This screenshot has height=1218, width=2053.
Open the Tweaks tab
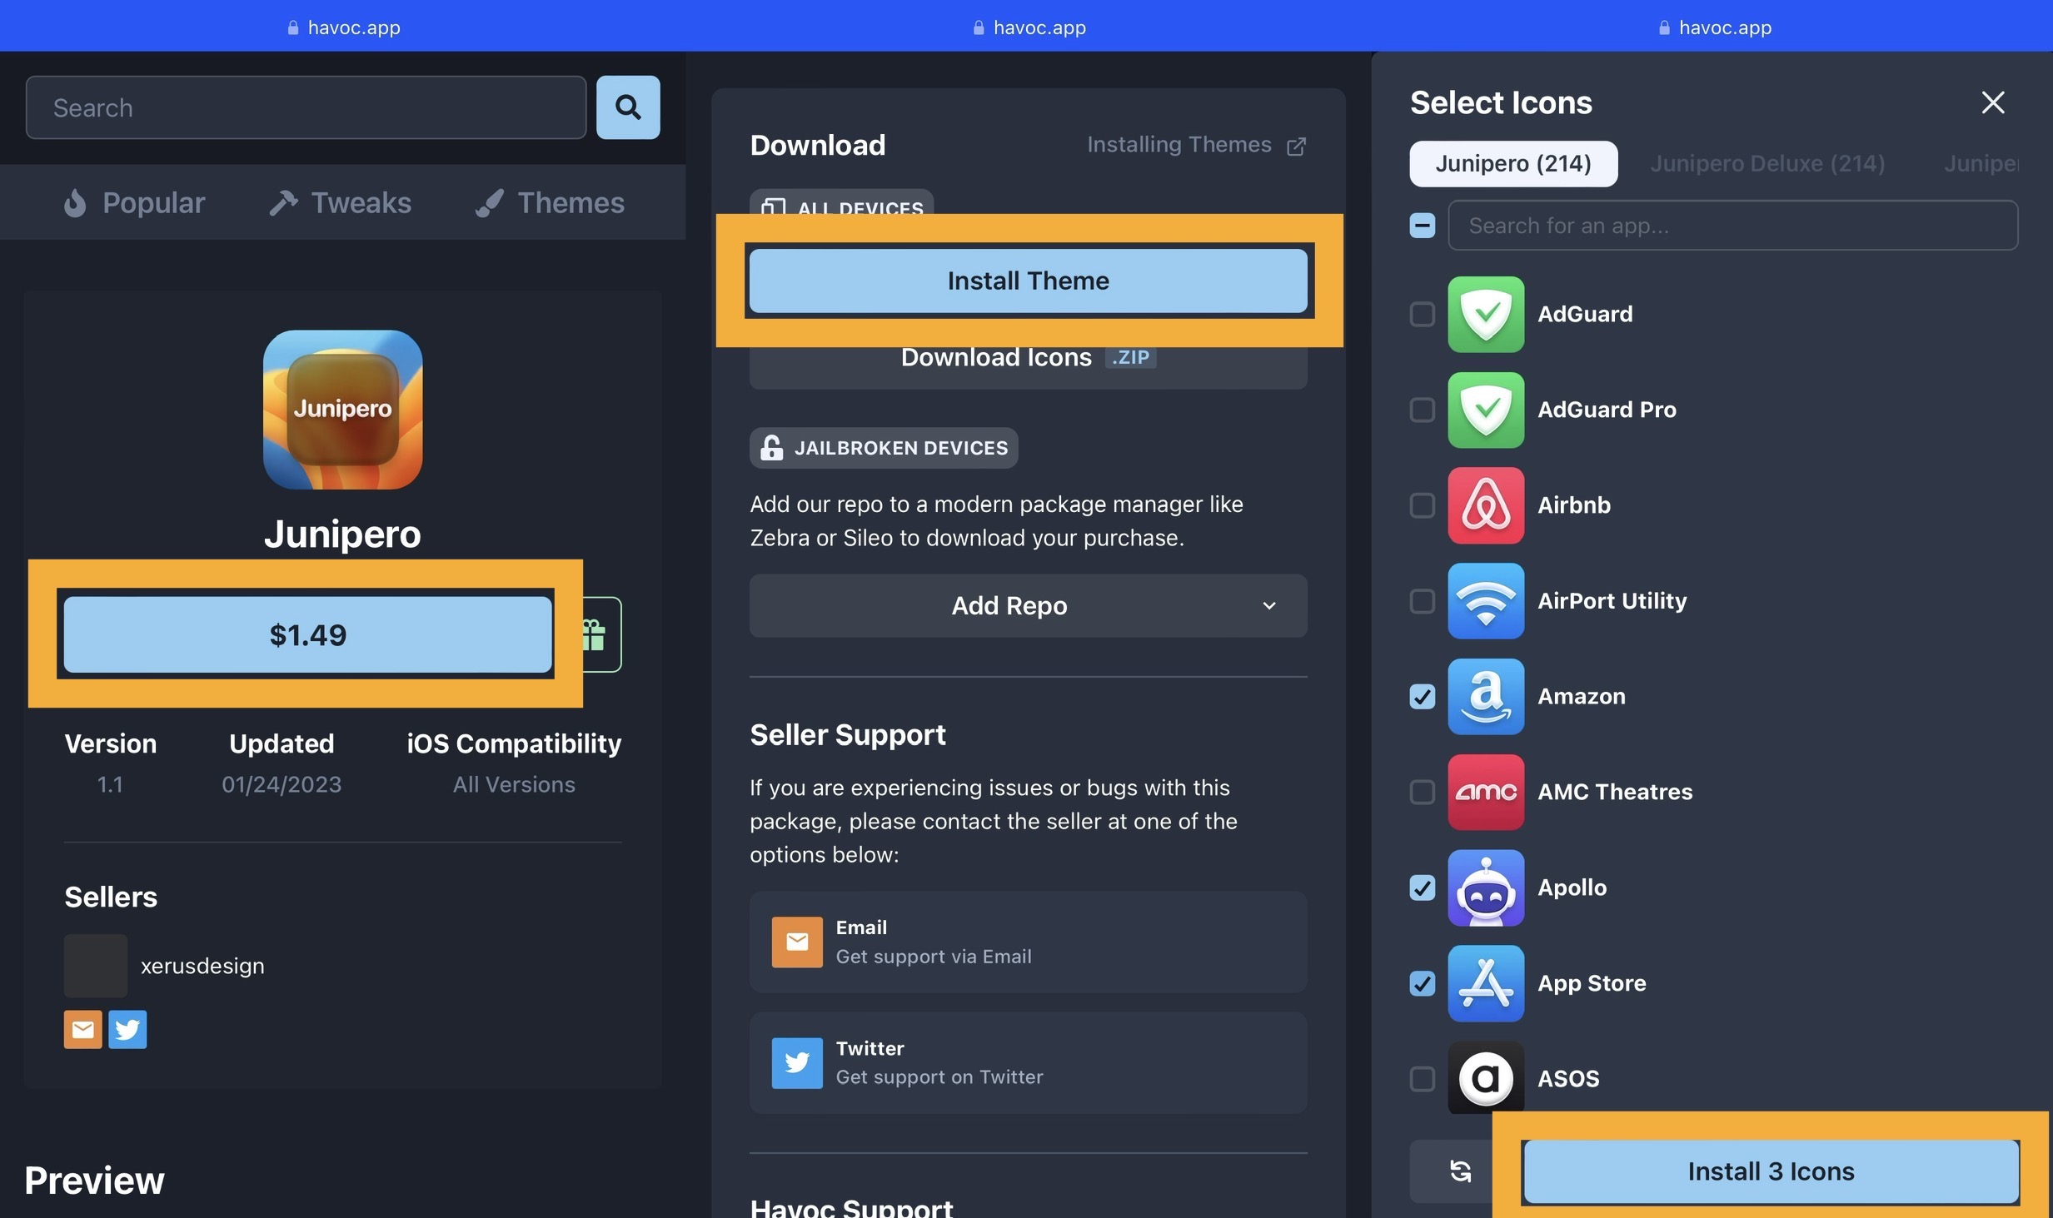coord(340,202)
